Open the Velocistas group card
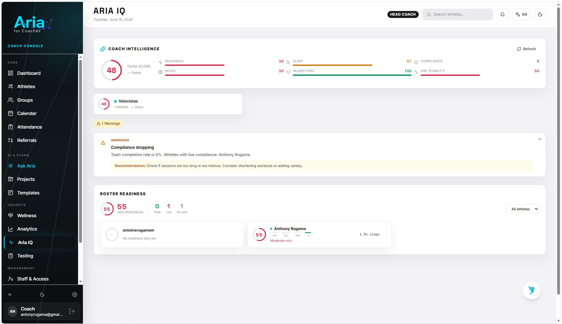This screenshot has height=324, width=562. pyautogui.click(x=168, y=104)
